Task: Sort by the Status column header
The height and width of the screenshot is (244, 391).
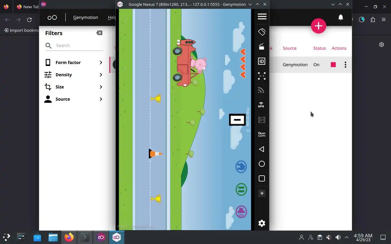Action: [320, 48]
